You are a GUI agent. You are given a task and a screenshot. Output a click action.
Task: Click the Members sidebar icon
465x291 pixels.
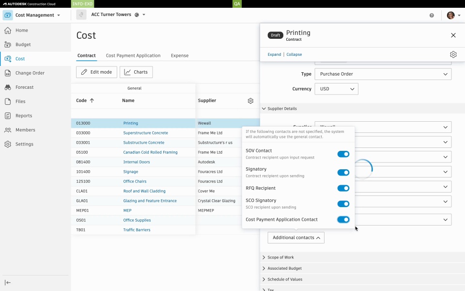(8, 130)
